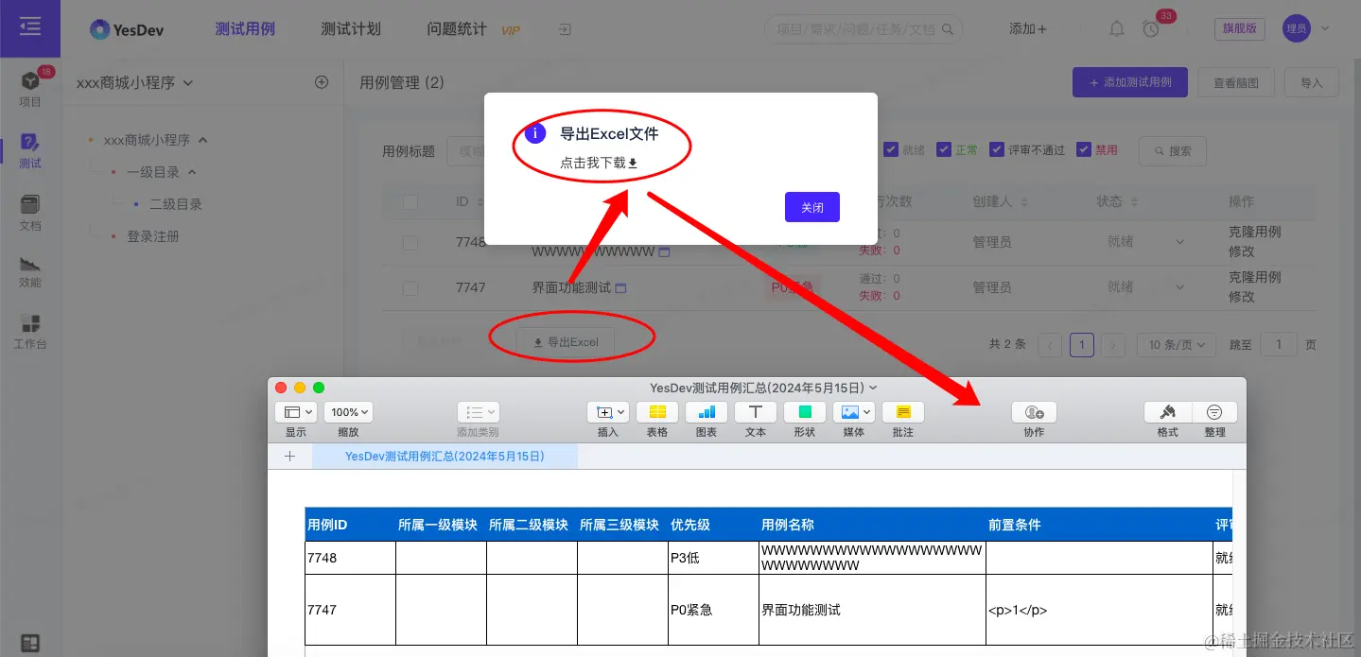Screen dimensions: 1361x657
Task: Click the 表格 table tool in Numbers
Action: [x=657, y=412]
